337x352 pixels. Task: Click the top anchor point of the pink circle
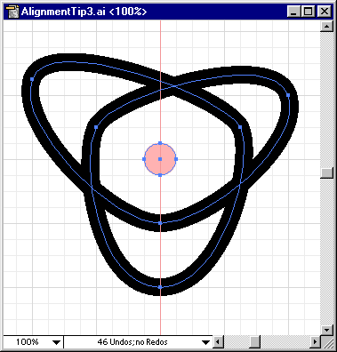[x=160, y=143]
